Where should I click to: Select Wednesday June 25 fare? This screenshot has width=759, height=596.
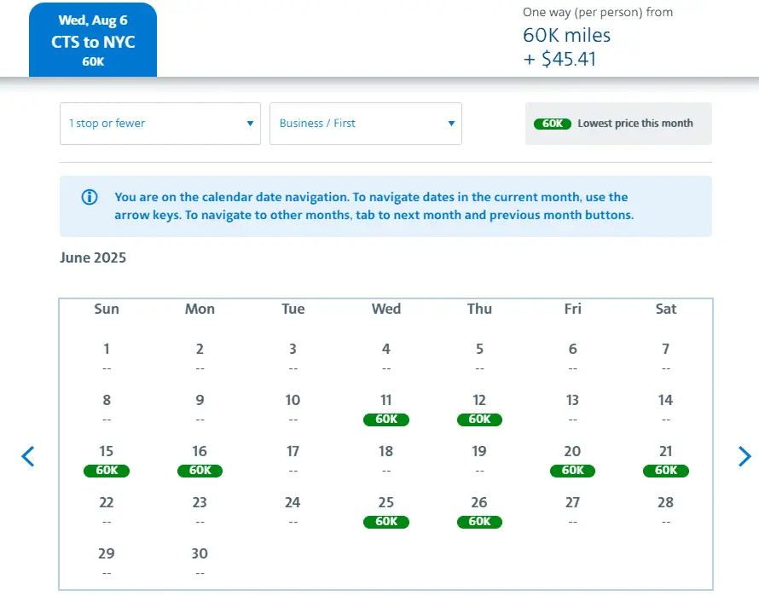coord(386,512)
